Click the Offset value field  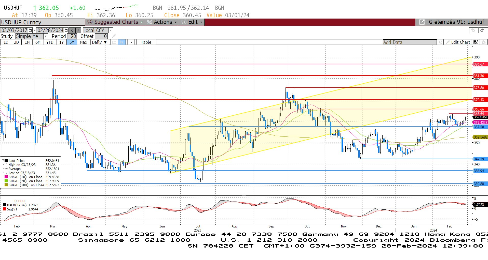click(x=101, y=36)
